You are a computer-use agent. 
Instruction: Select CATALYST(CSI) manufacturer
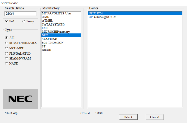point(61,24)
